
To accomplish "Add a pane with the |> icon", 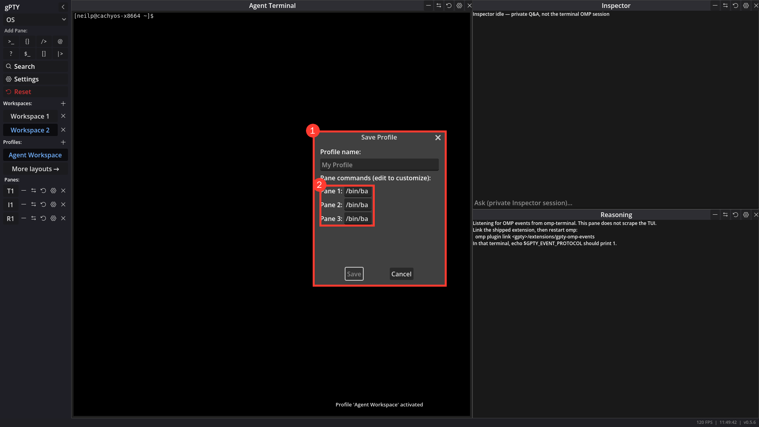I will (60, 54).
